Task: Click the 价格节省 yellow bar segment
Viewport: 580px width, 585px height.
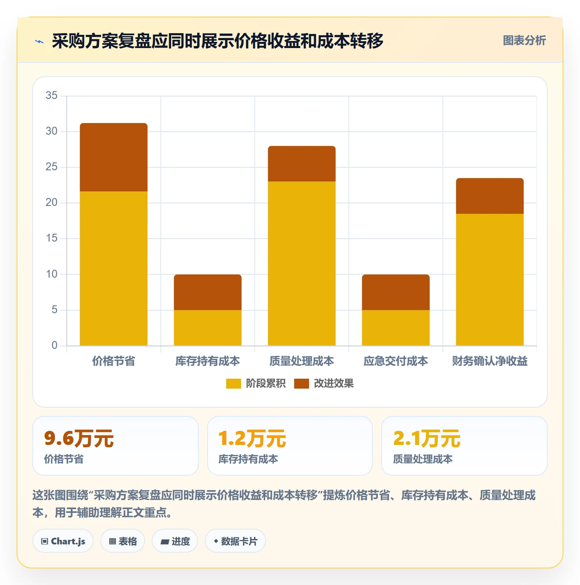Action: (114, 268)
